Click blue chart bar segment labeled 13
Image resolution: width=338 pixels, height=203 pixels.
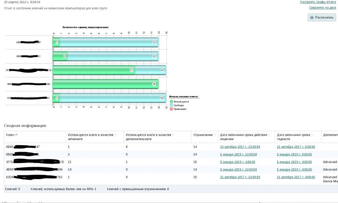[x=109, y=42]
